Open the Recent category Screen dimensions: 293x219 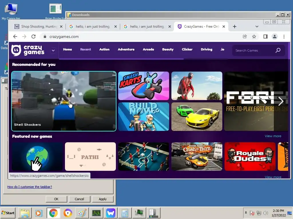click(x=86, y=49)
